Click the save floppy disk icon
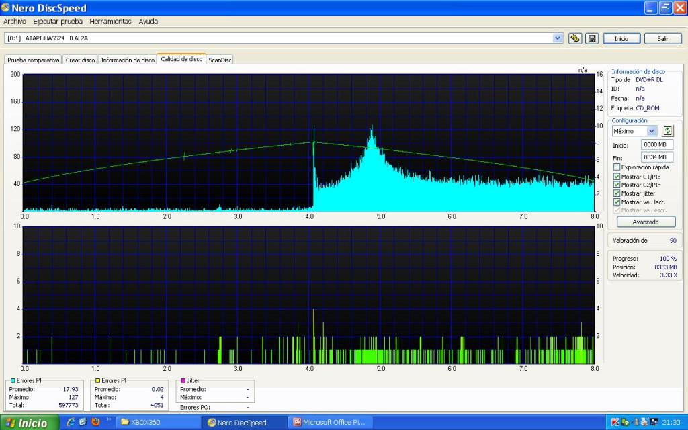The image size is (688, 430). 591,38
